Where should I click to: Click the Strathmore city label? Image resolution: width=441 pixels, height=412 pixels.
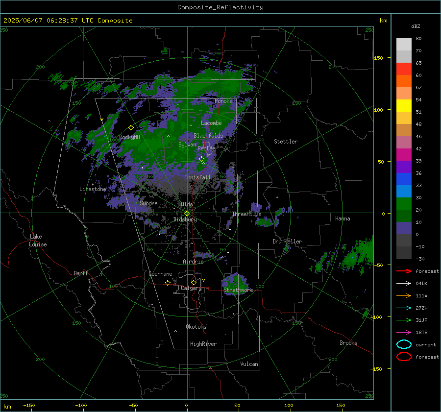tap(238, 290)
